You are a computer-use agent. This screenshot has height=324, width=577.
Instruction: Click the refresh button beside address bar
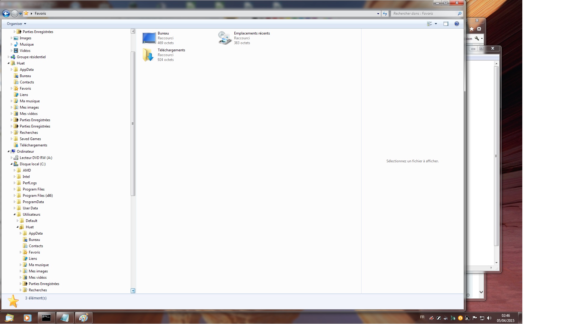coord(385,13)
